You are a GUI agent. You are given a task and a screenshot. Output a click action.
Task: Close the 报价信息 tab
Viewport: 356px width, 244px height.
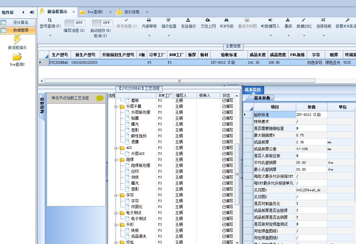click(x=147, y=12)
